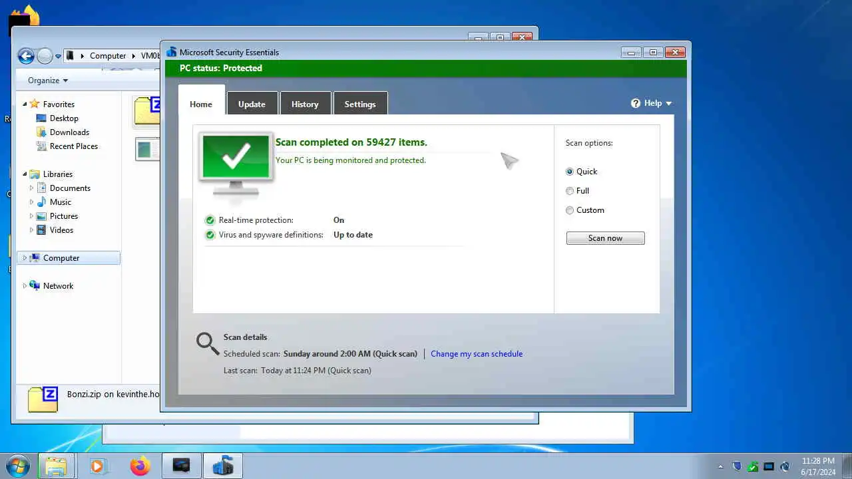Click the Help question mark icon
This screenshot has height=479, width=852.
coord(636,103)
